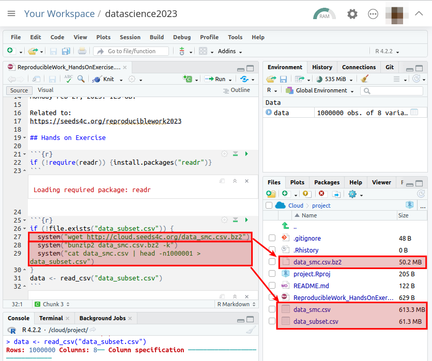This screenshot has width=432, height=361.
Task: Open the Run options dropdown arrow
Action: (x=230, y=80)
